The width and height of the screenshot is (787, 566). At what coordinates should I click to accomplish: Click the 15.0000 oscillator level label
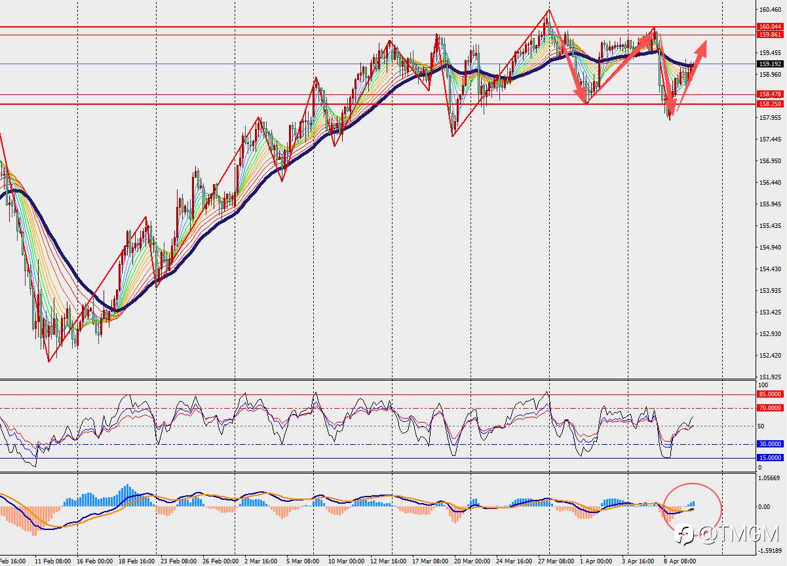[770, 458]
